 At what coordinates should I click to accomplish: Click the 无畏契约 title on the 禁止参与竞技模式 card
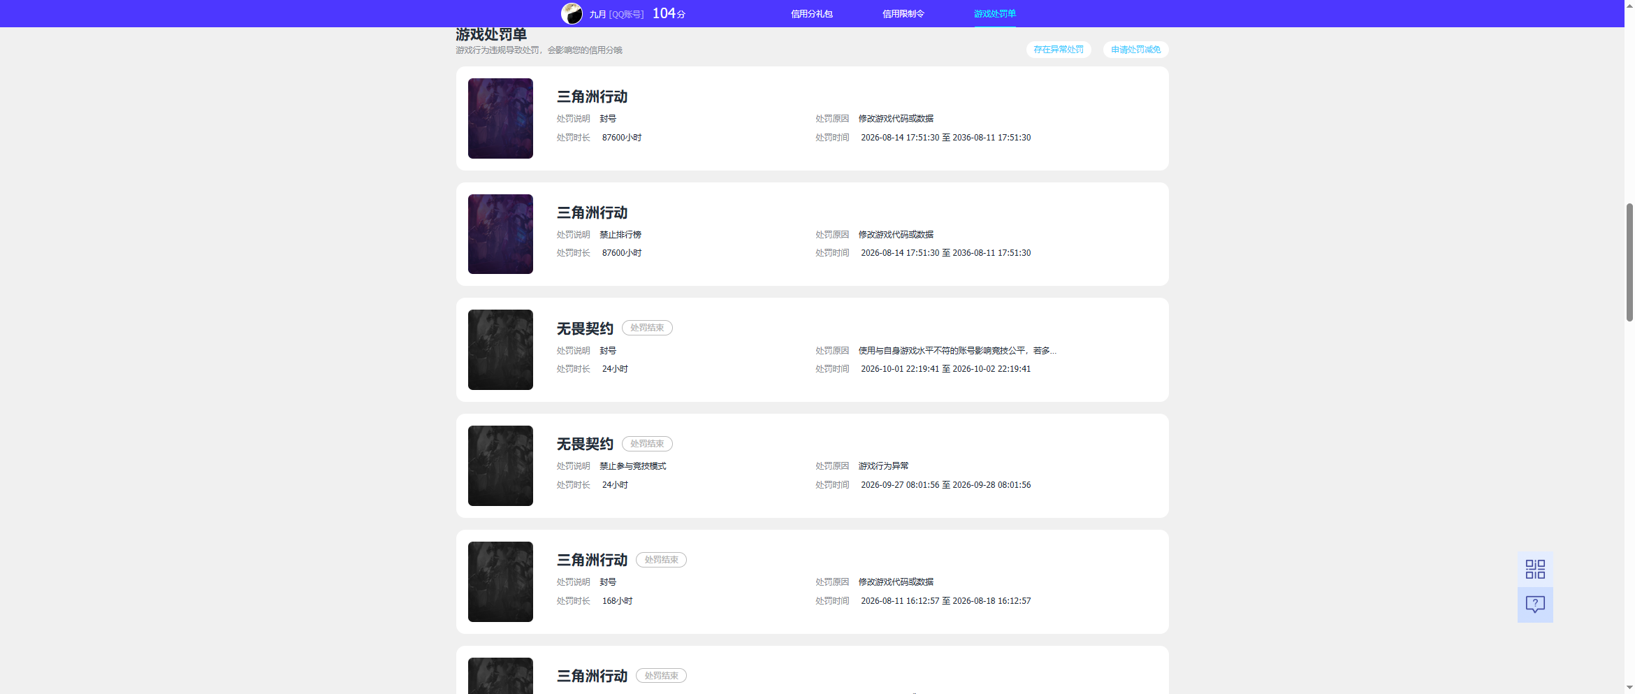coord(585,444)
